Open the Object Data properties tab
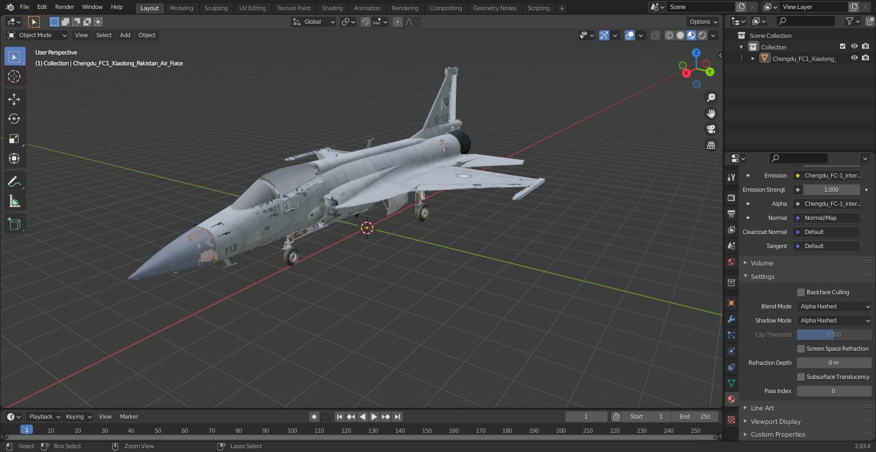This screenshot has width=876, height=452. pyautogui.click(x=731, y=383)
